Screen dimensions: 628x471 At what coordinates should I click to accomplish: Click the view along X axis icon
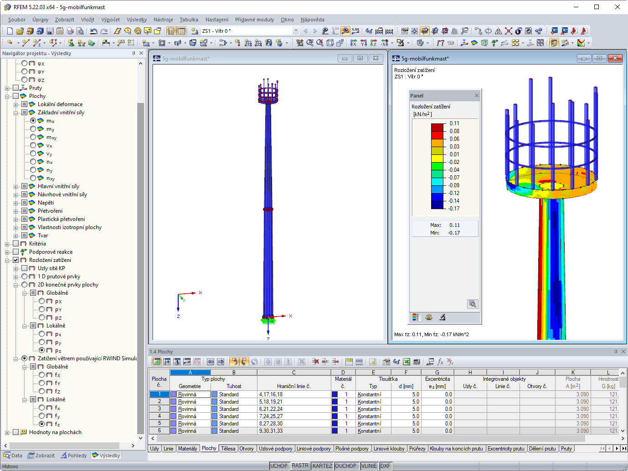point(354,43)
